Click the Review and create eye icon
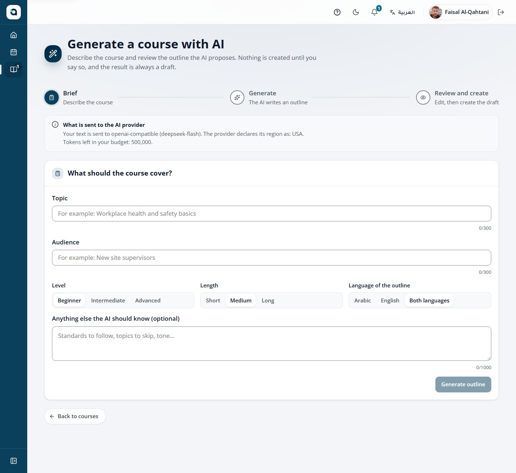 pos(423,97)
